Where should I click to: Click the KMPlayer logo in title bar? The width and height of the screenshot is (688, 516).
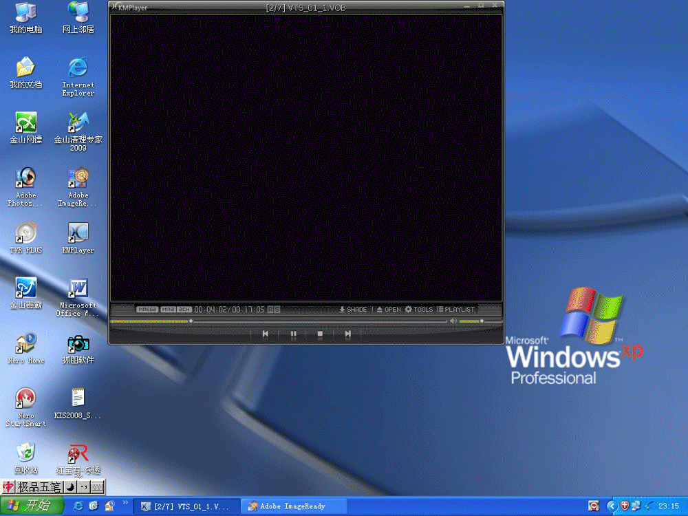(129, 8)
